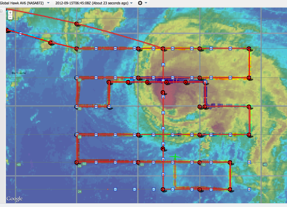
Task: Zoom in on the map
Action: tap(10, 13)
